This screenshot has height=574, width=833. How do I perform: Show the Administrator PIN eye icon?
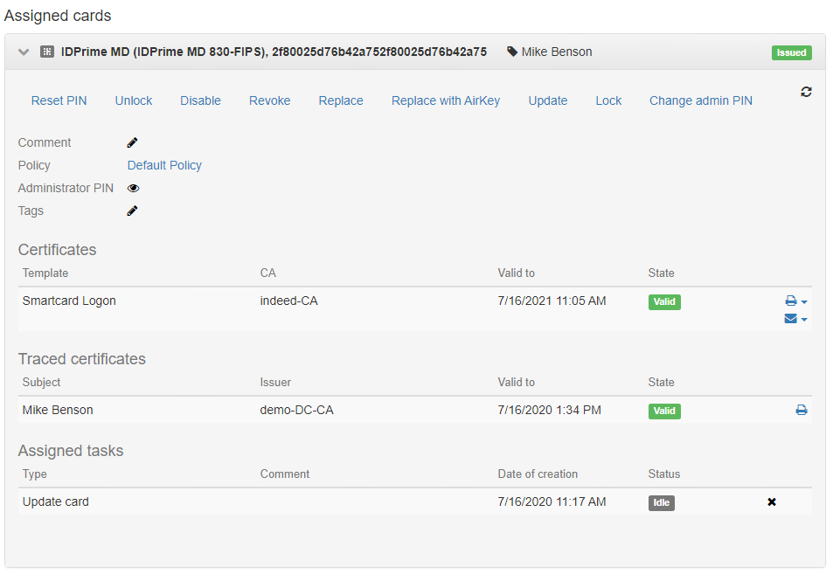click(x=134, y=188)
